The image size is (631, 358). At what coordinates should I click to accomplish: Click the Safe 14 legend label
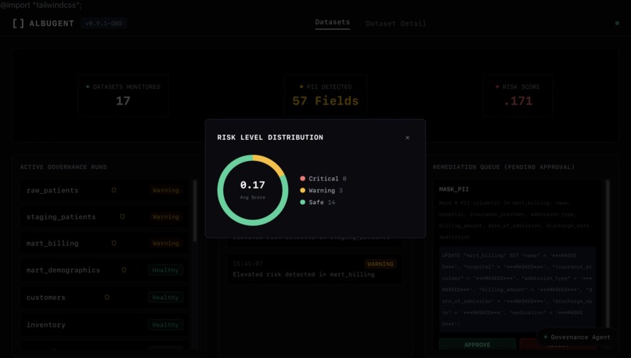(x=322, y=202)
